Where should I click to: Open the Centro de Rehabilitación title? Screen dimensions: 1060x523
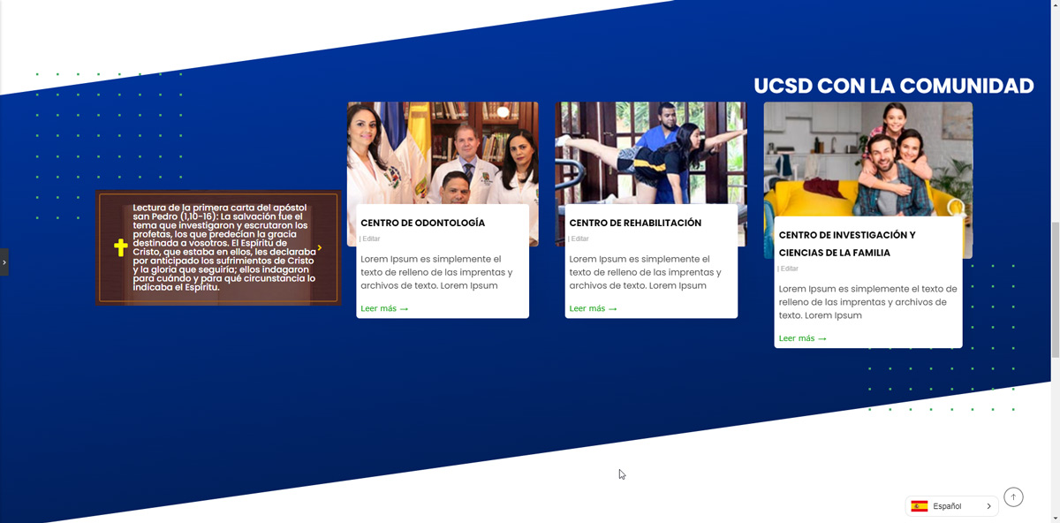point(635,223)
